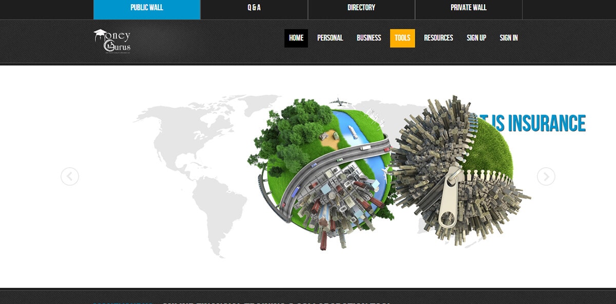
Task: Show previous slide with left arrow
Action: tap(70, 177)
